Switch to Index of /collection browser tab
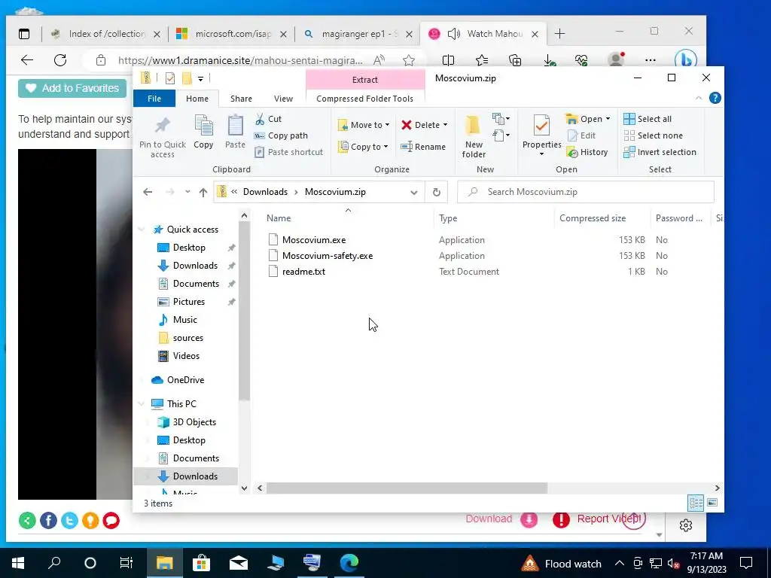 [105, 33]
